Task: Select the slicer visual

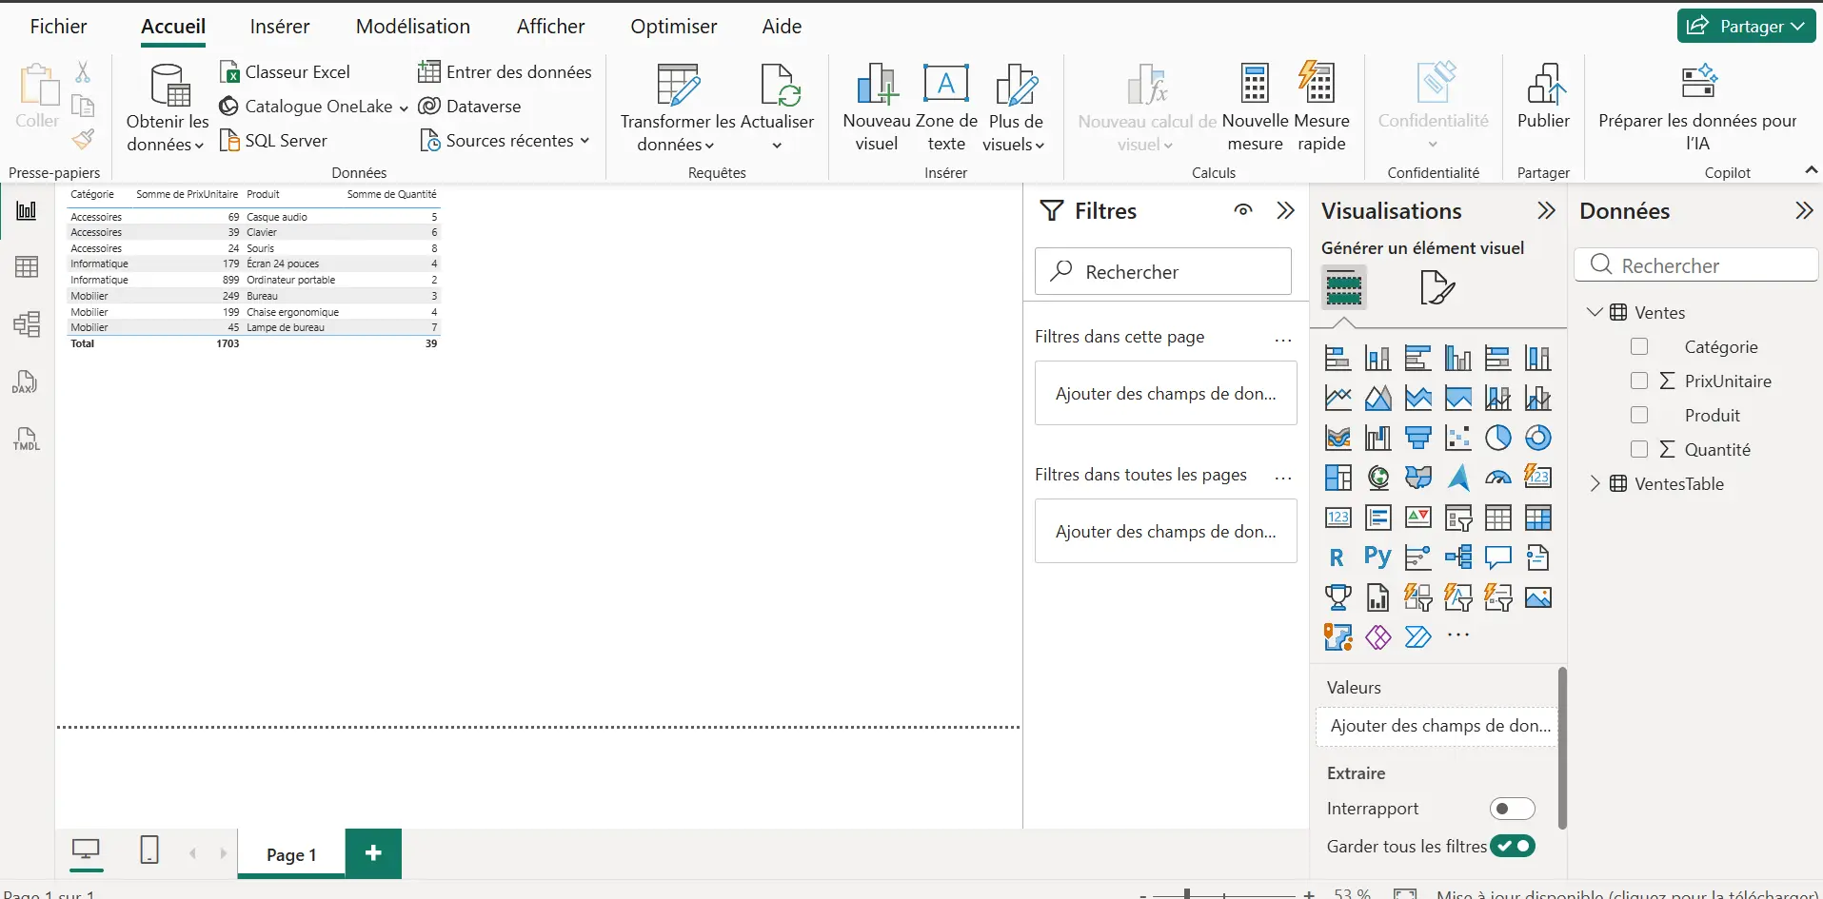Action: pos(1457,518)
